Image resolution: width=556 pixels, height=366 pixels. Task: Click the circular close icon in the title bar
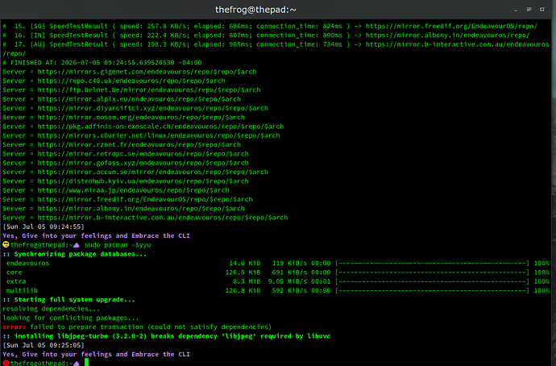click(x=541, y=10)
